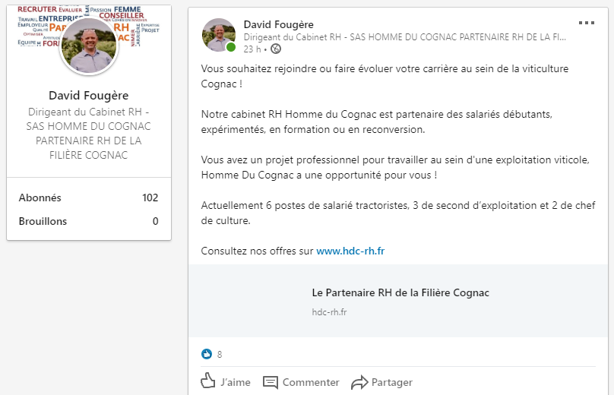Click the post author headline Dirigeant du Cabinet RH
The width and height of the screenshot is (614, 395).
(404, 37)
